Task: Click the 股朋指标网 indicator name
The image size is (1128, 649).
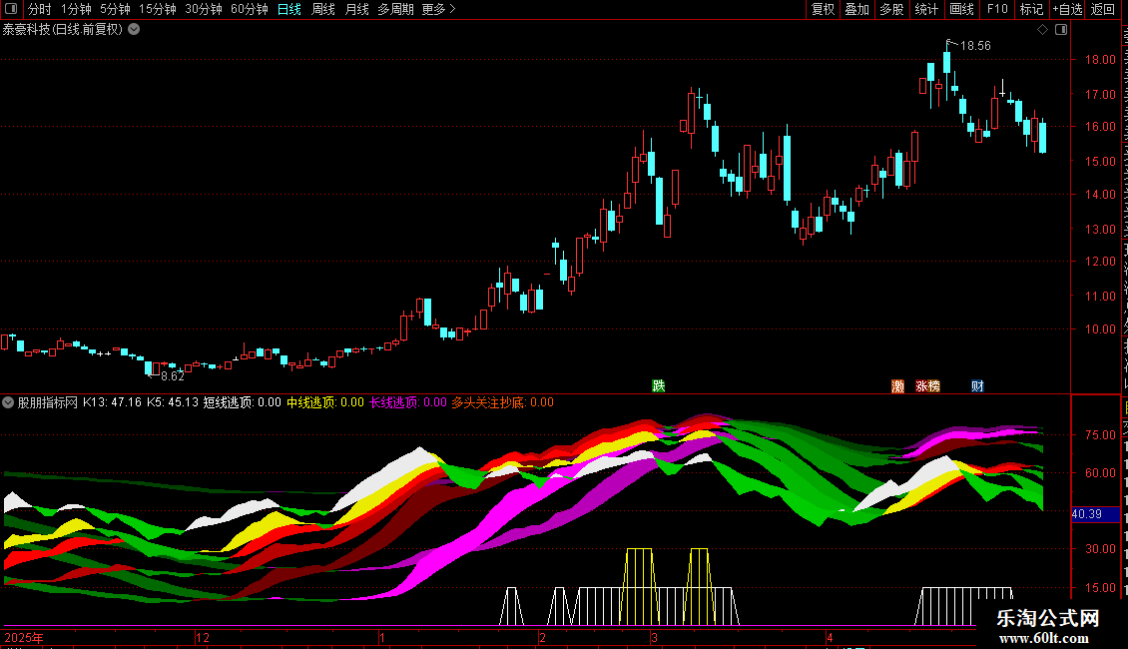Action: pos(48,402)
